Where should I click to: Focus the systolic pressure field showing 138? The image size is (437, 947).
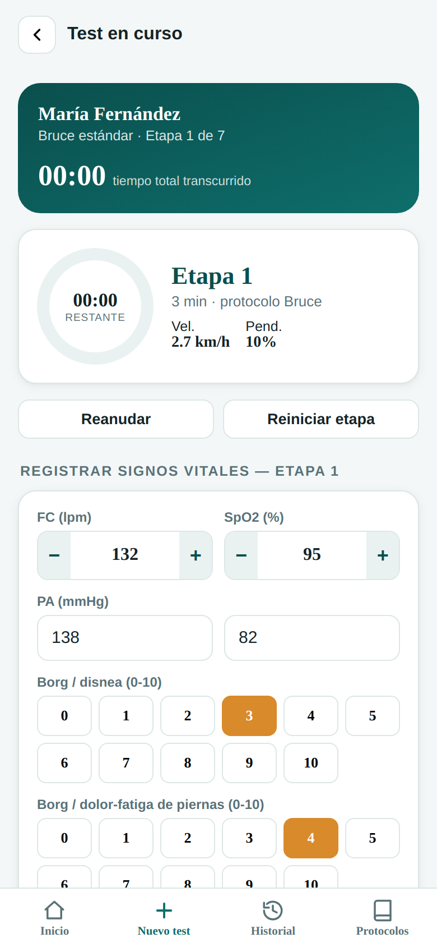point(125,638)
